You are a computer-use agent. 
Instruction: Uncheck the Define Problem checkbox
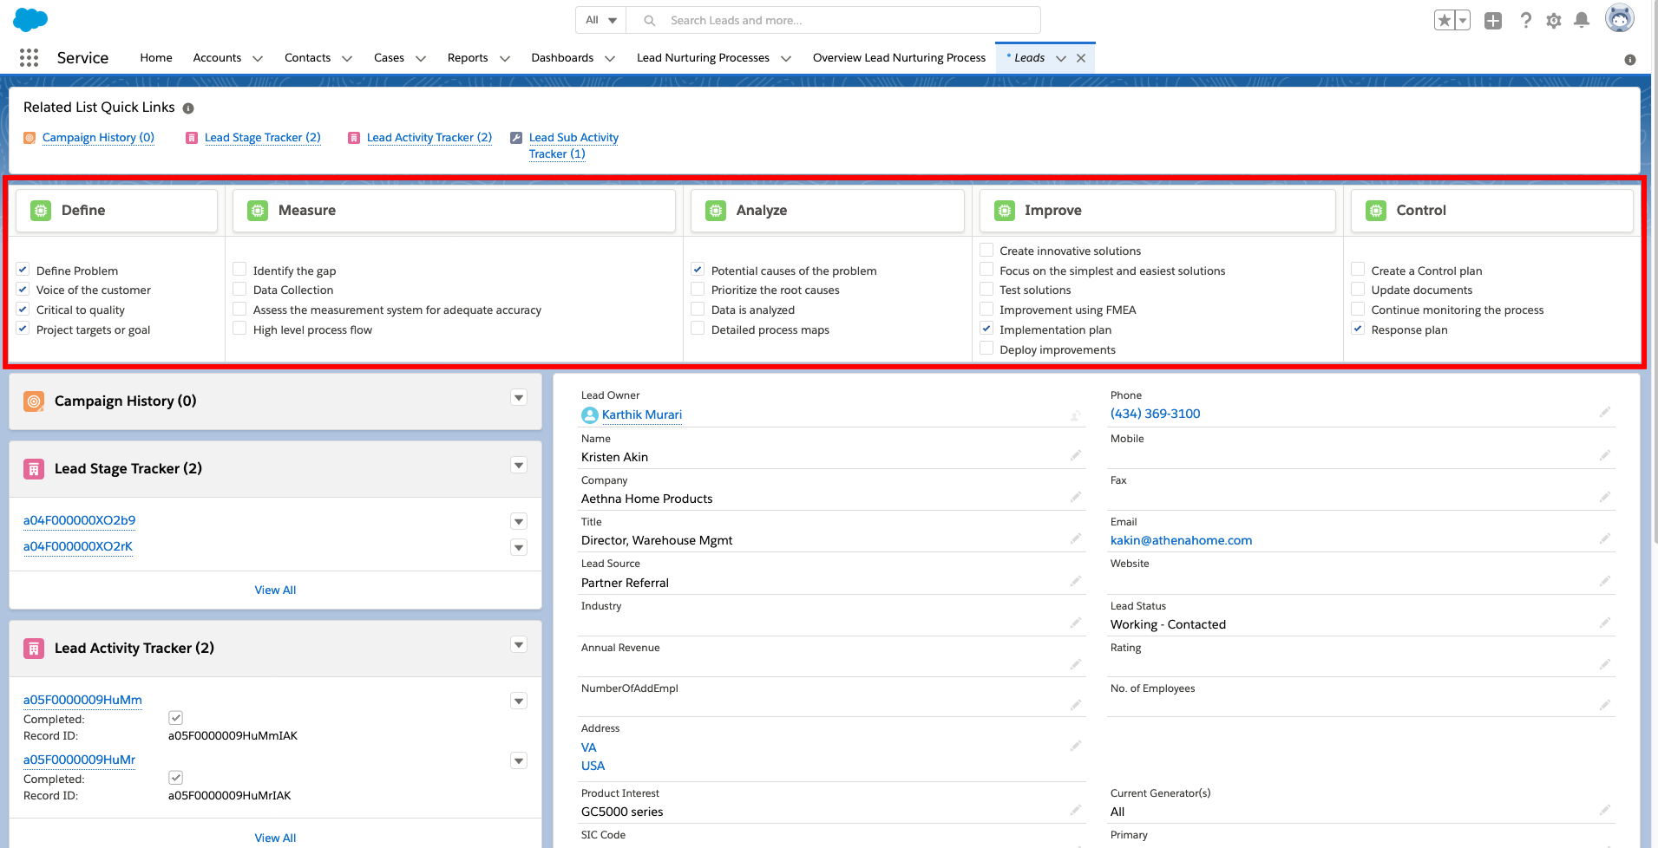coord(23,269)
